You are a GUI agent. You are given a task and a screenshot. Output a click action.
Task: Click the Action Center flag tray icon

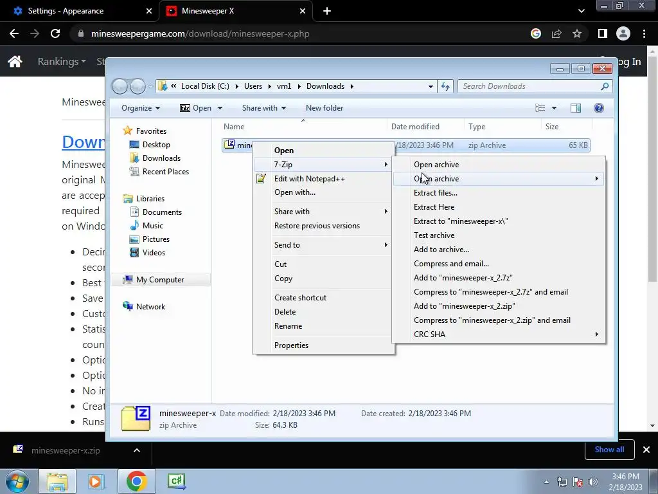tap(578, 482)
